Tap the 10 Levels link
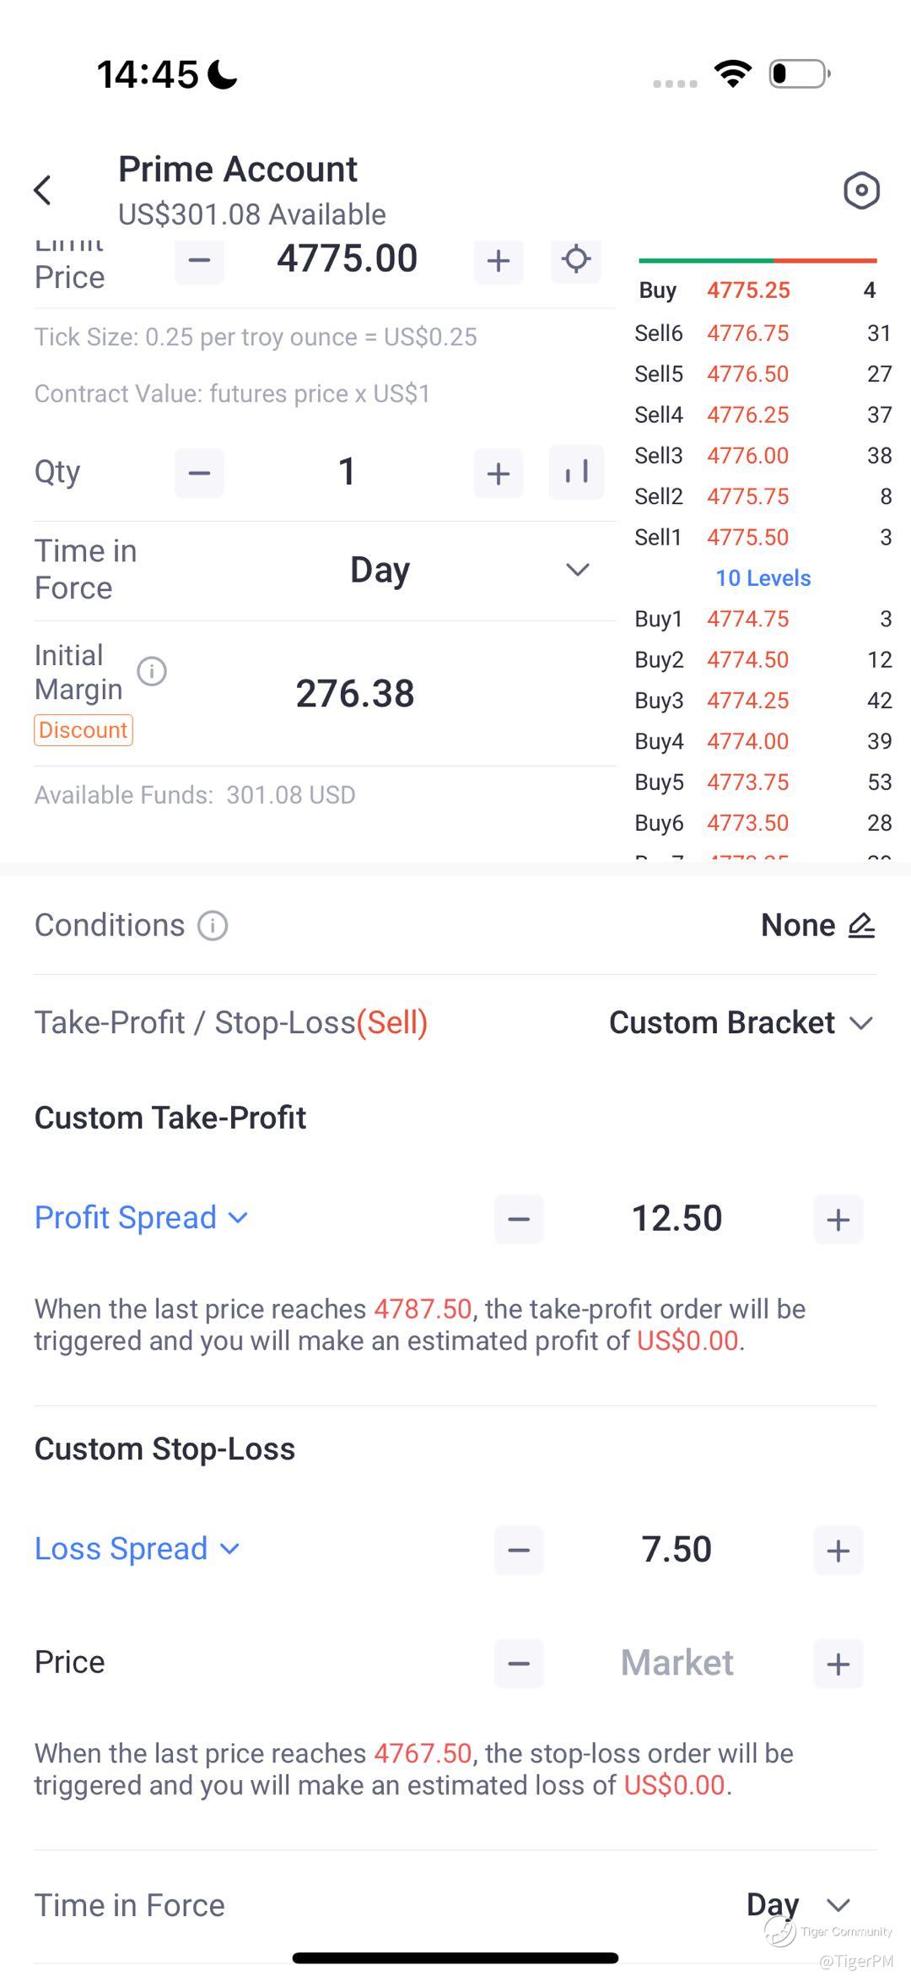Image resolution: width=911 pixels, height=1982 pixels. click(x=763, y=578)
